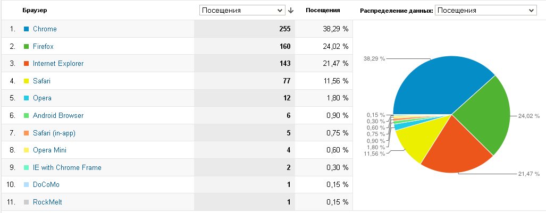This screenshot has height=213, width=546.
Task: Click the RockMelt browser link
Action: click(47, 202)
